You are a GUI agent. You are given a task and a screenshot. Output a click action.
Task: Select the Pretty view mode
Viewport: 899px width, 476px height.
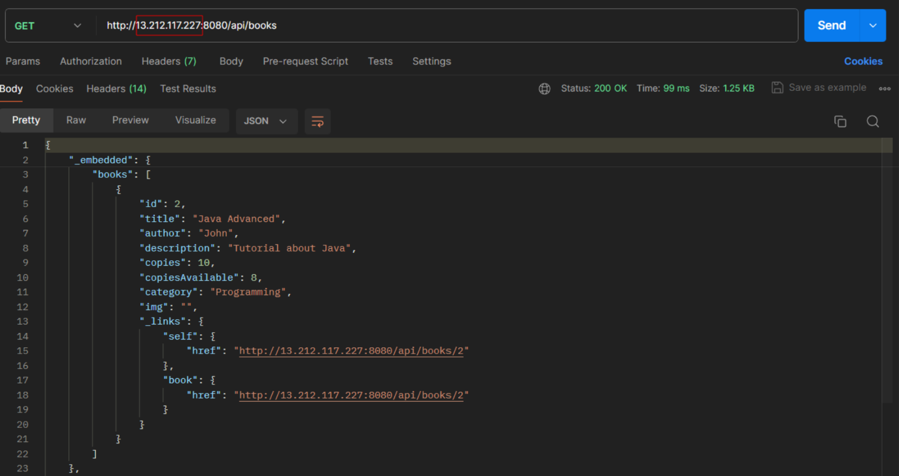point(26,120)
